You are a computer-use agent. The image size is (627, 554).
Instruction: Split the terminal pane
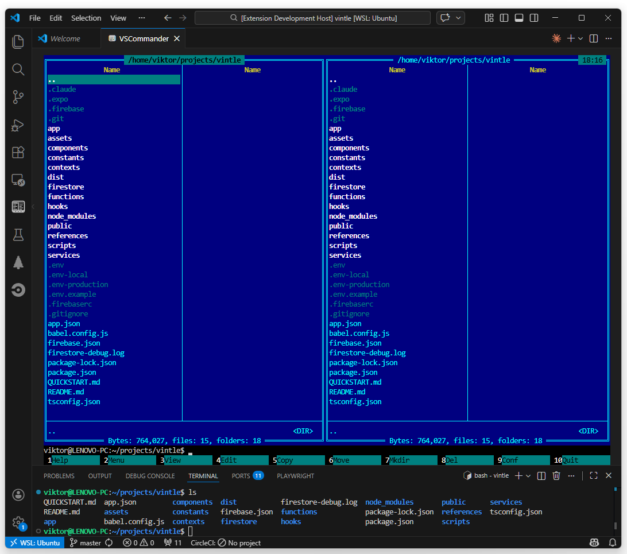point(541,476)
